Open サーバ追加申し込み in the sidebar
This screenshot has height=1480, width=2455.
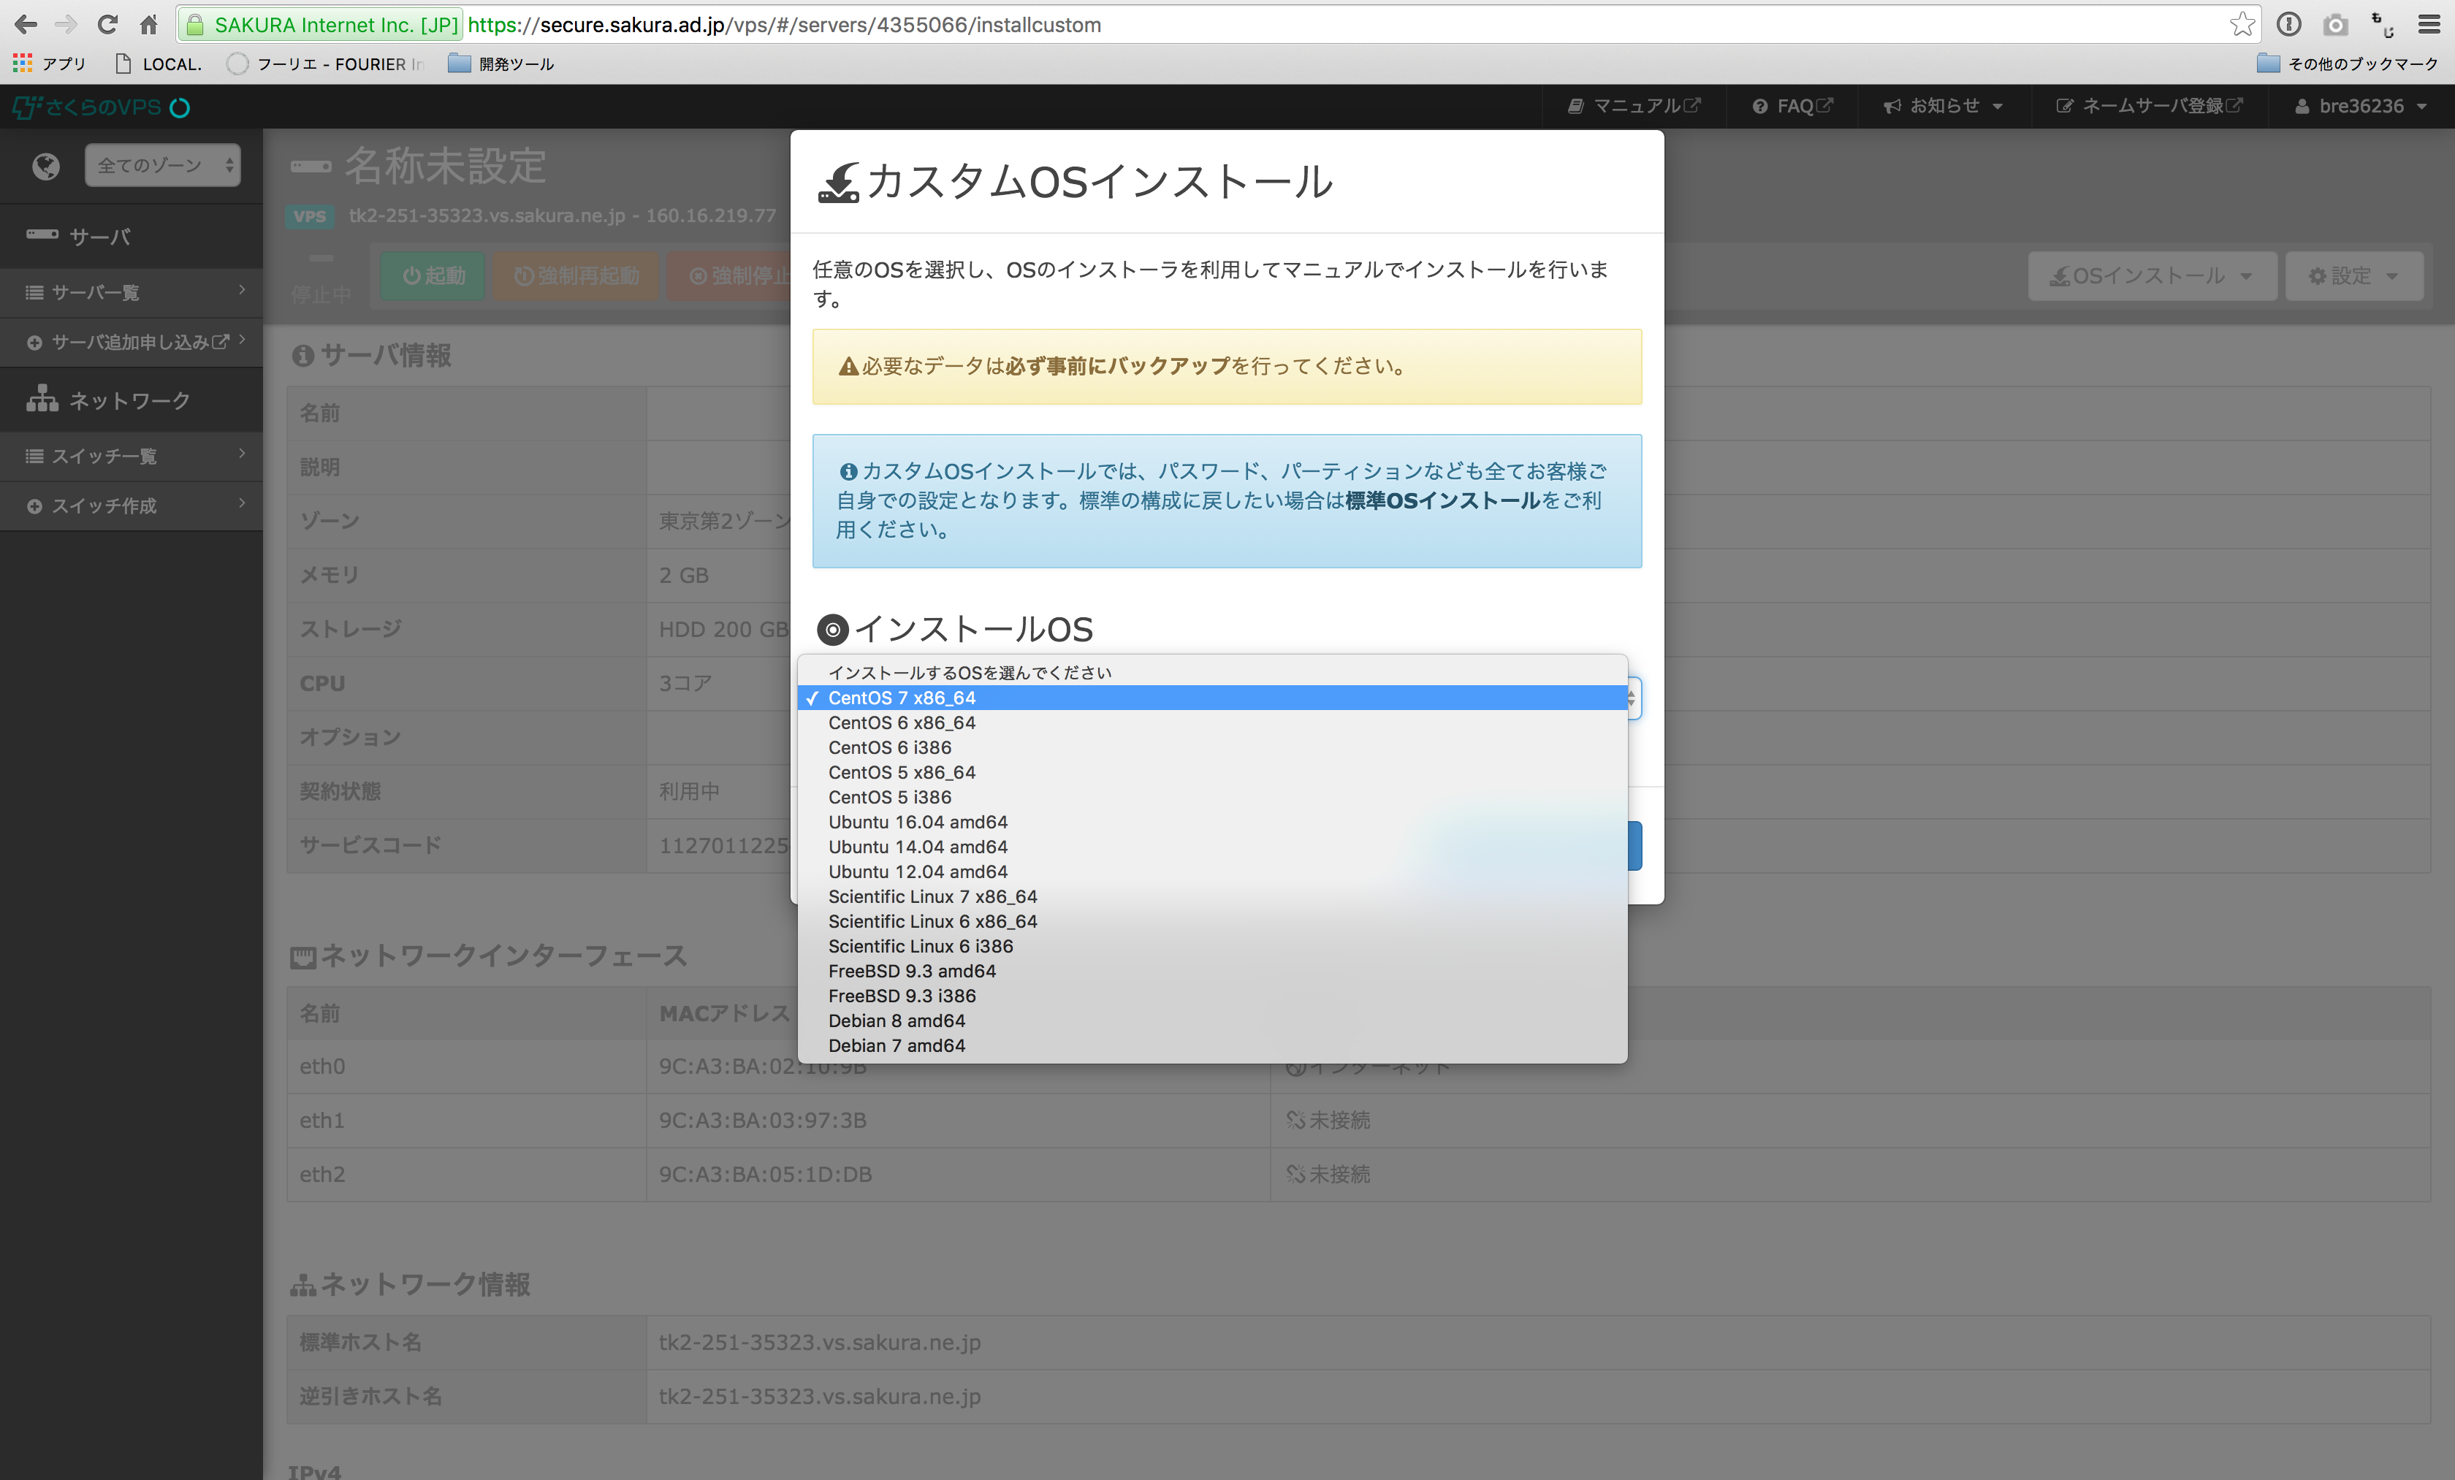pyautogui.click(x=132, y=342)
